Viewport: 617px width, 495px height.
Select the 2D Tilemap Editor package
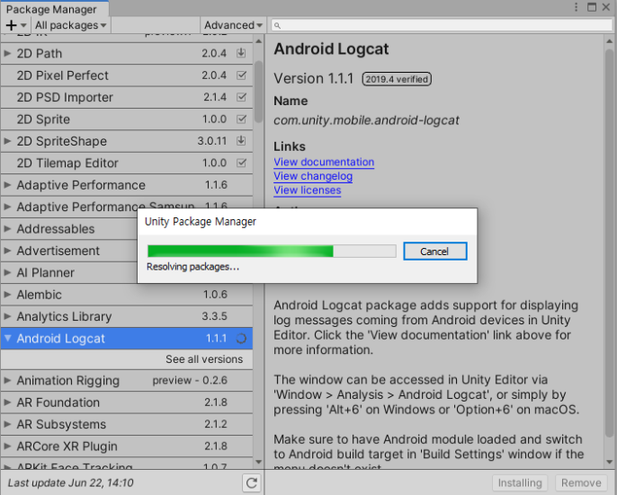coord(126,164)
